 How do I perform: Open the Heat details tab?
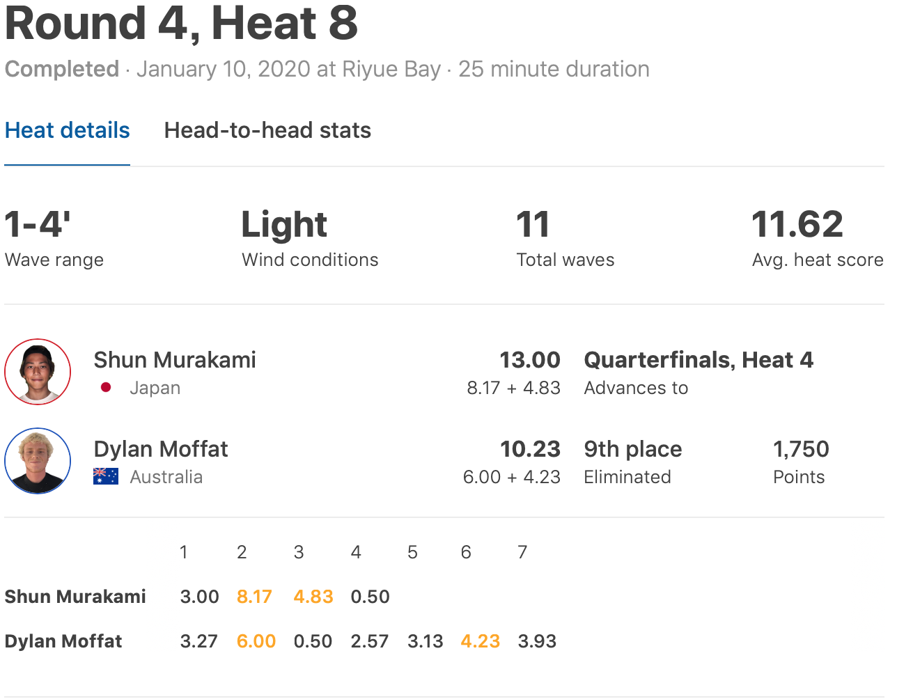click(67, 130)
